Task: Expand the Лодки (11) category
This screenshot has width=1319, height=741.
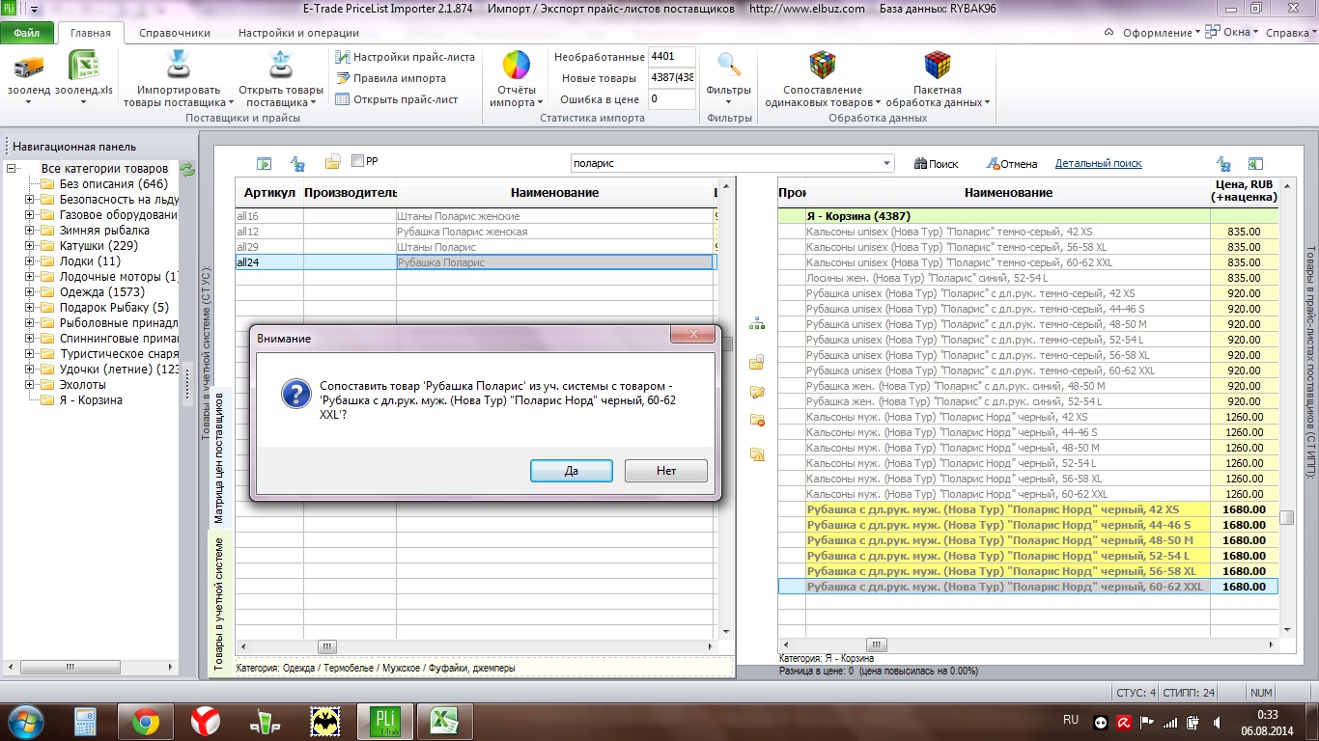Action: [x=30, y=261]
